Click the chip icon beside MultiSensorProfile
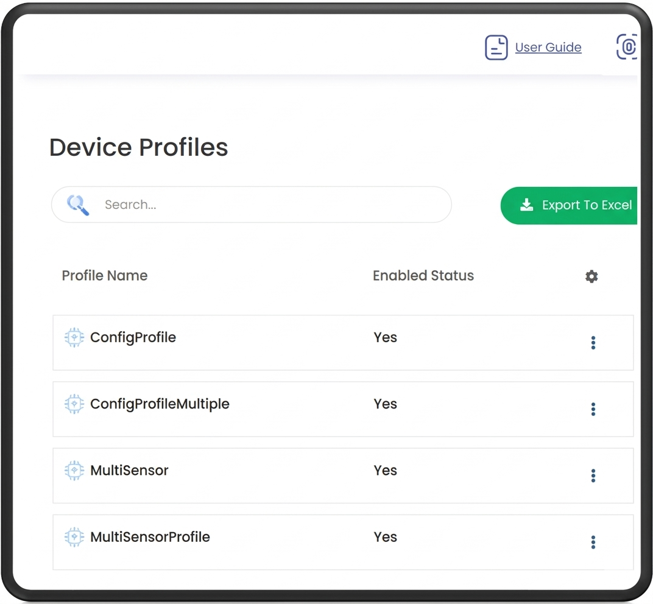Image resolution: width=653 pixels, height=604 pixels. point(74,537)
